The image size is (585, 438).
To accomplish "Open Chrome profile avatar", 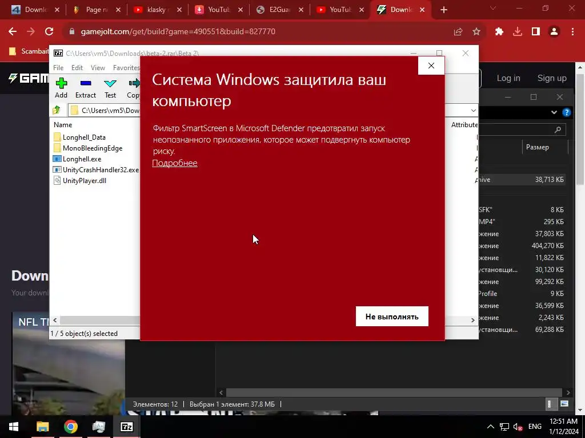I will pyautogui.click(x=554, y=32).
